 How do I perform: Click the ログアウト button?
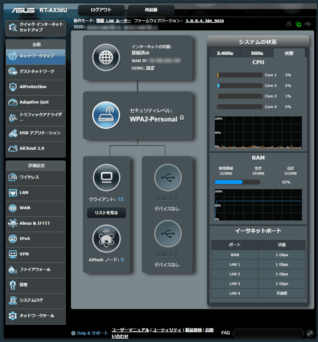point(101,10)
